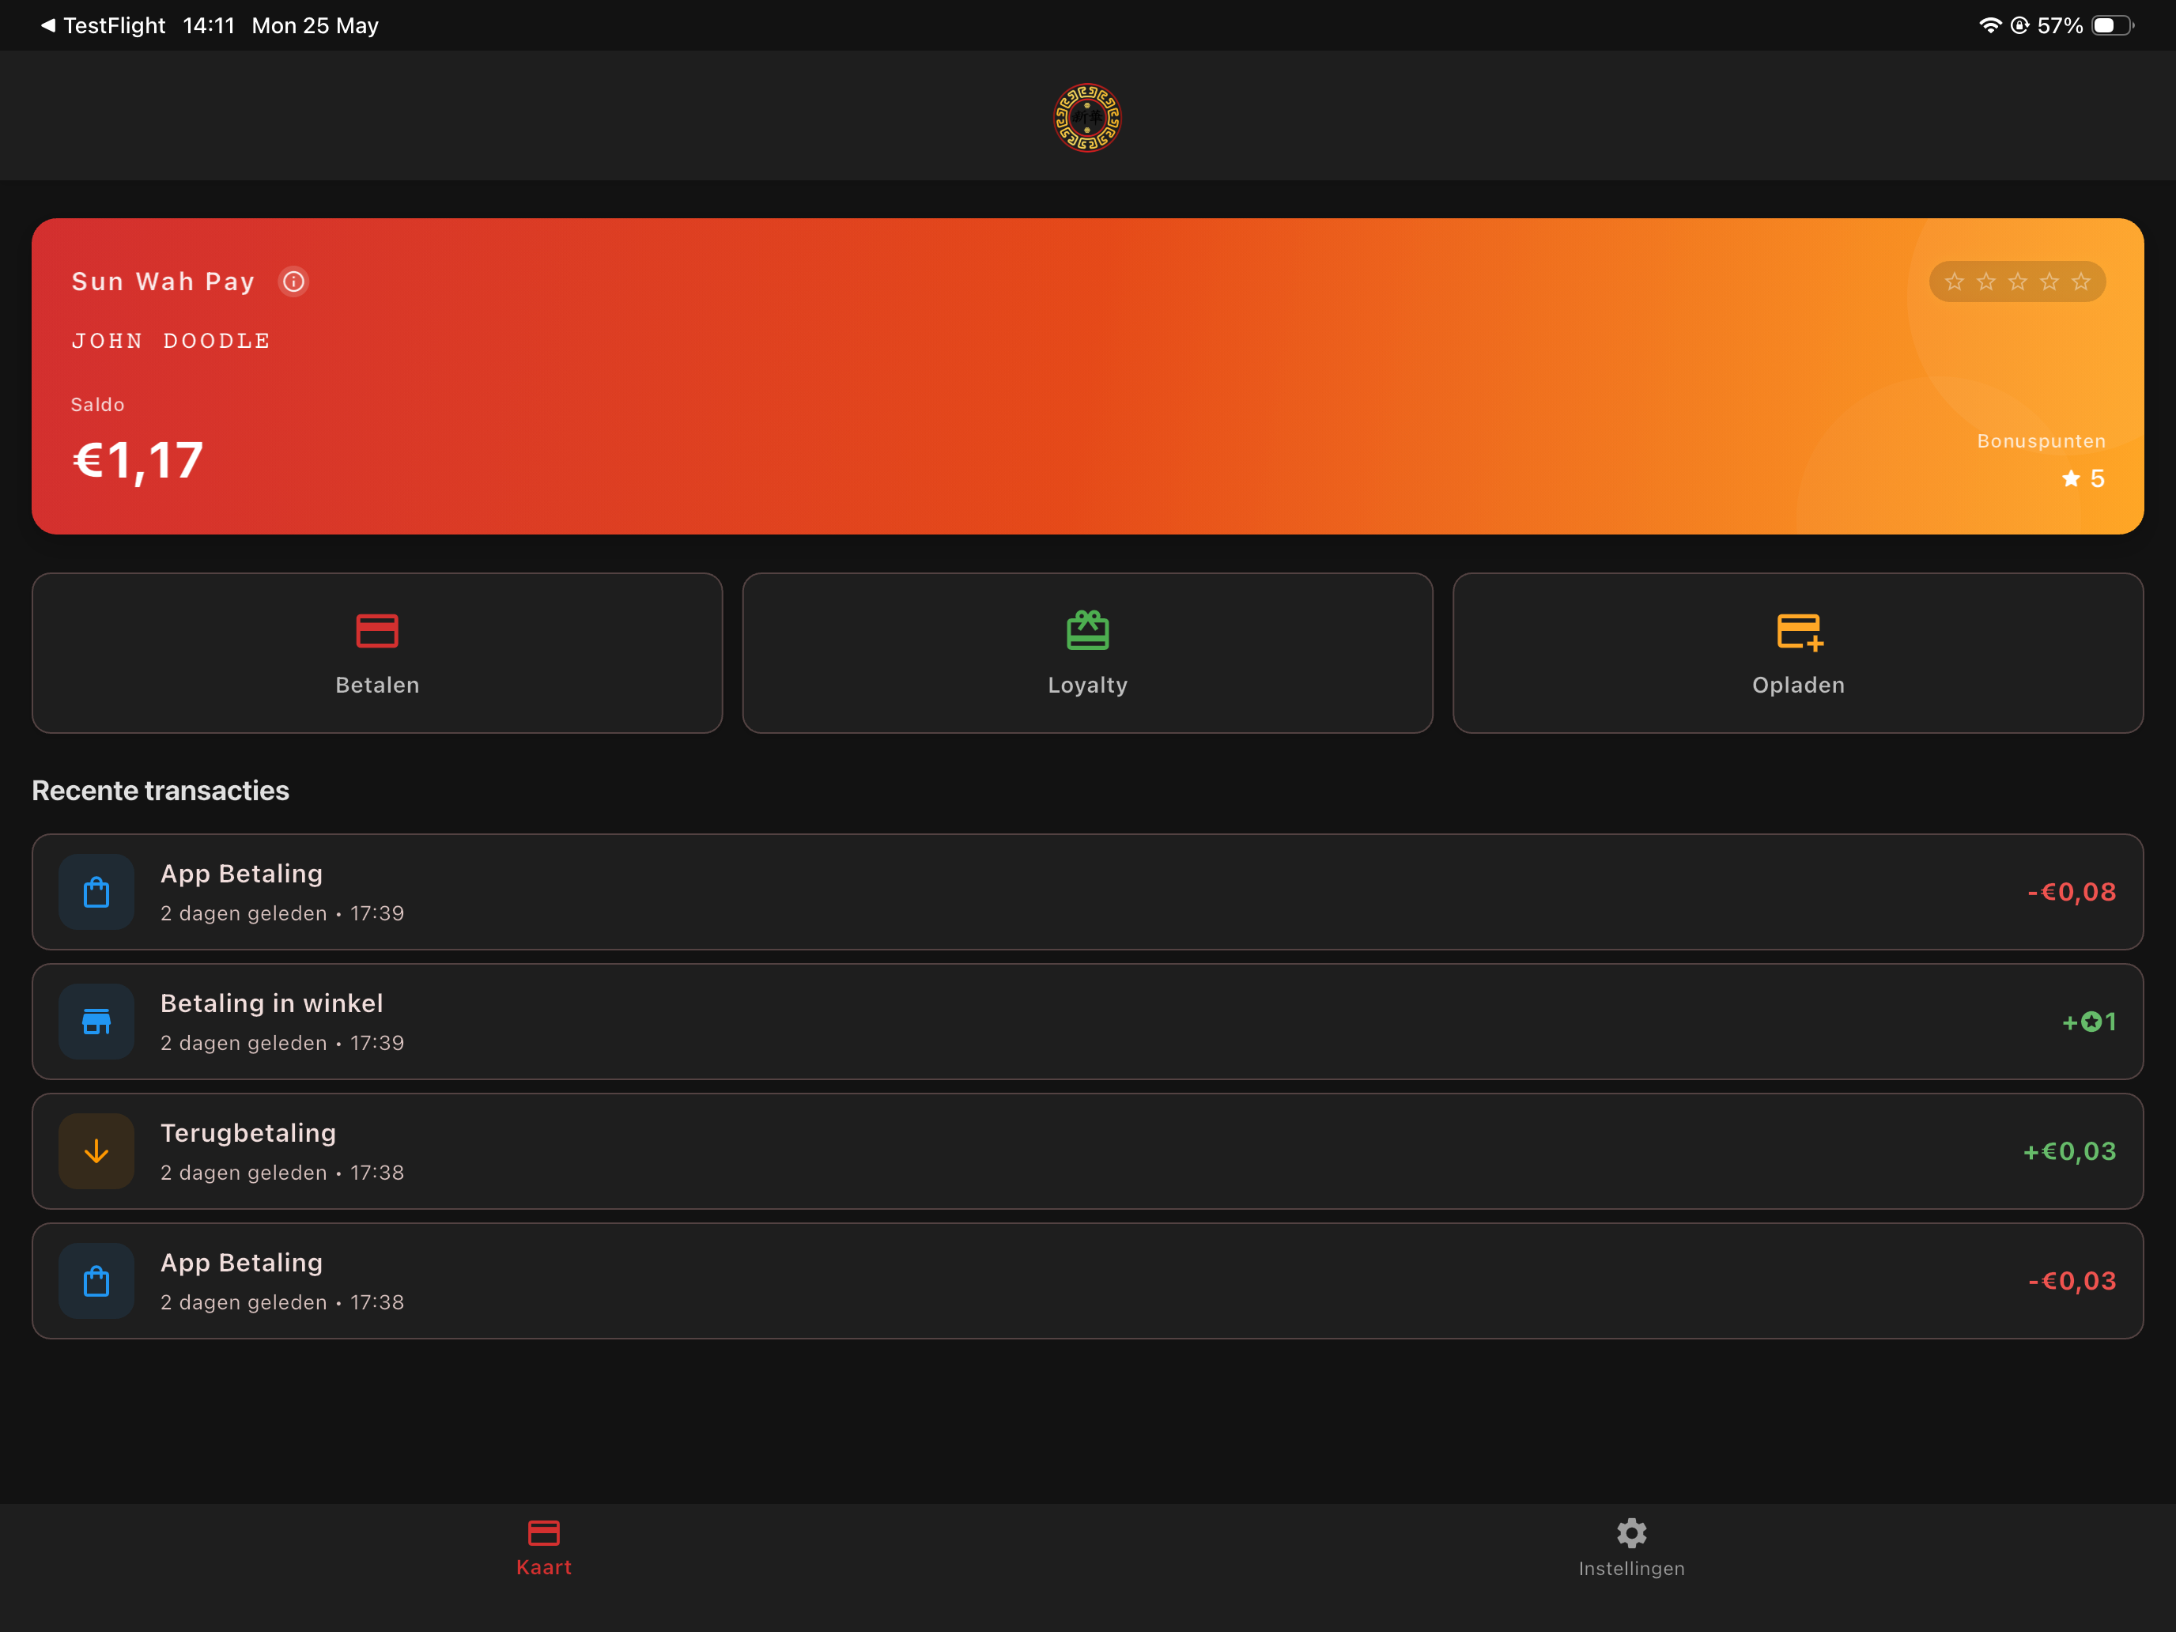Click the gear icon in Instellingen tab
Viewport: 2176px width, 1632px height.
(x=1631, y=1532)
